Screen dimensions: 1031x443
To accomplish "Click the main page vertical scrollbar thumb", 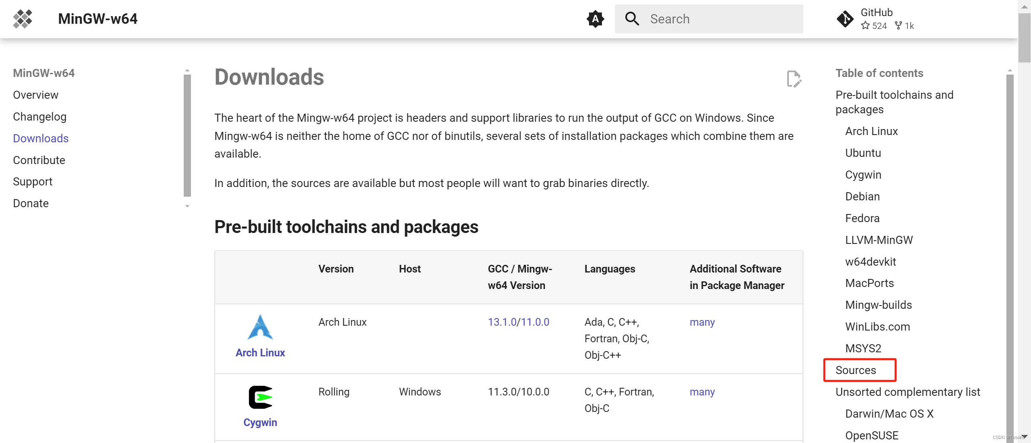I will (1024, 38).
